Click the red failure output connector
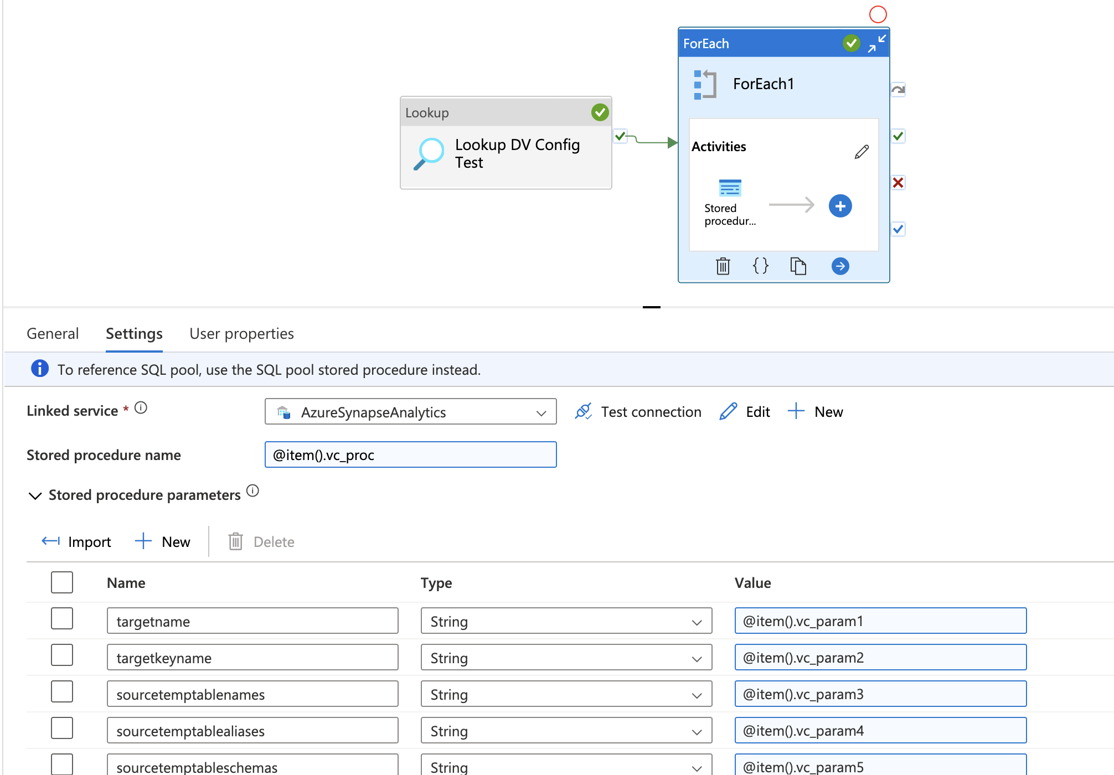This screenshot has height=775, width=1114. click(x=898, y=183)
